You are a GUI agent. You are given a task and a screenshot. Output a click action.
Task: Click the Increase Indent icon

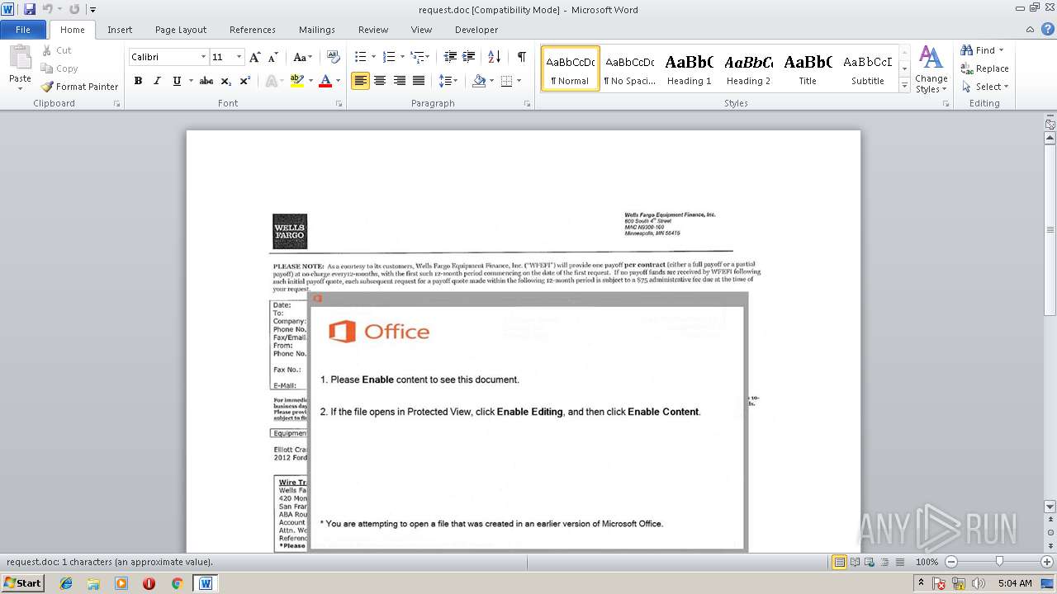click(x=469, y=57)
